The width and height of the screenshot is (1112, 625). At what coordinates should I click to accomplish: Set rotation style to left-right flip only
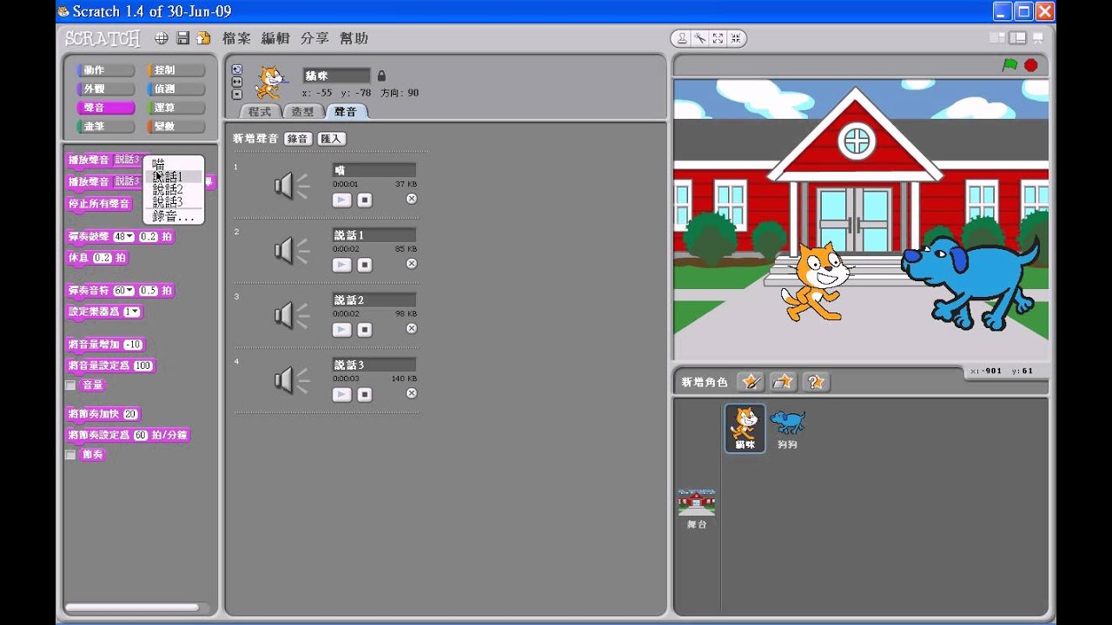tap(236, 82)
